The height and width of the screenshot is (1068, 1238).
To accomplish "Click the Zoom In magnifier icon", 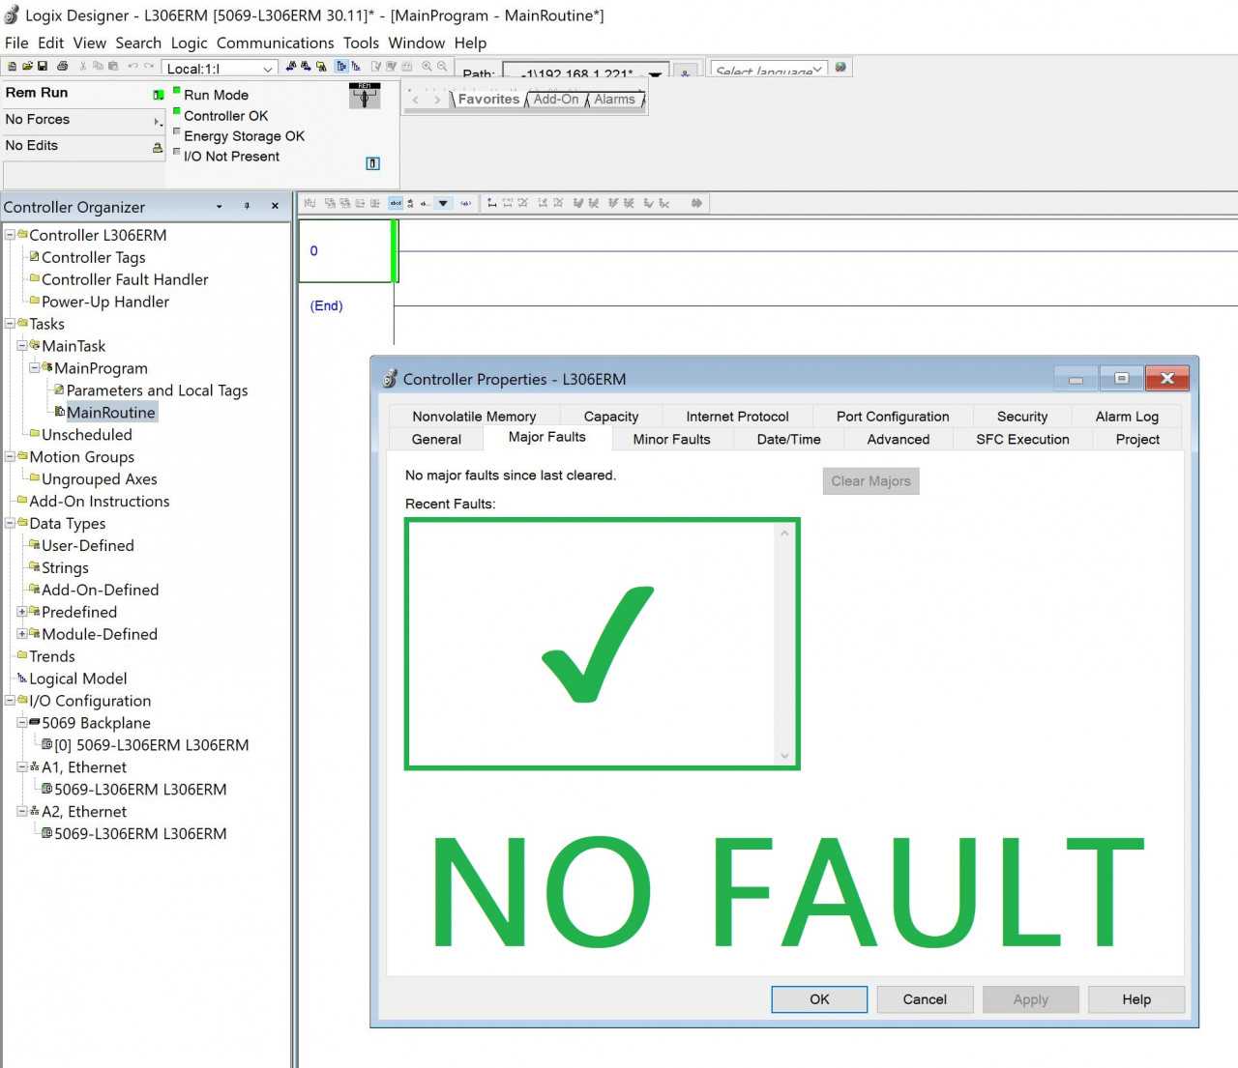I will click(x=427, y=67).
